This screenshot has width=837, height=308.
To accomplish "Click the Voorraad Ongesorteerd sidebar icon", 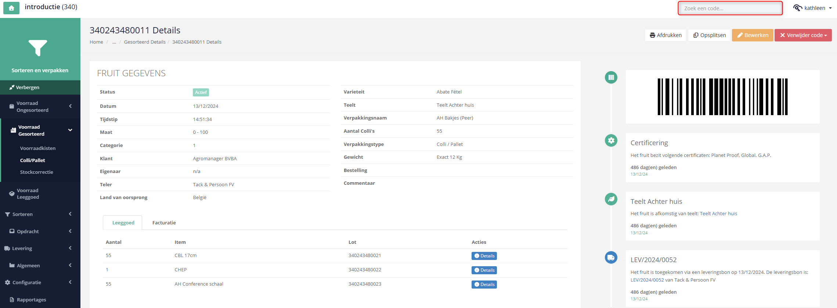I will tap(12, 106).
